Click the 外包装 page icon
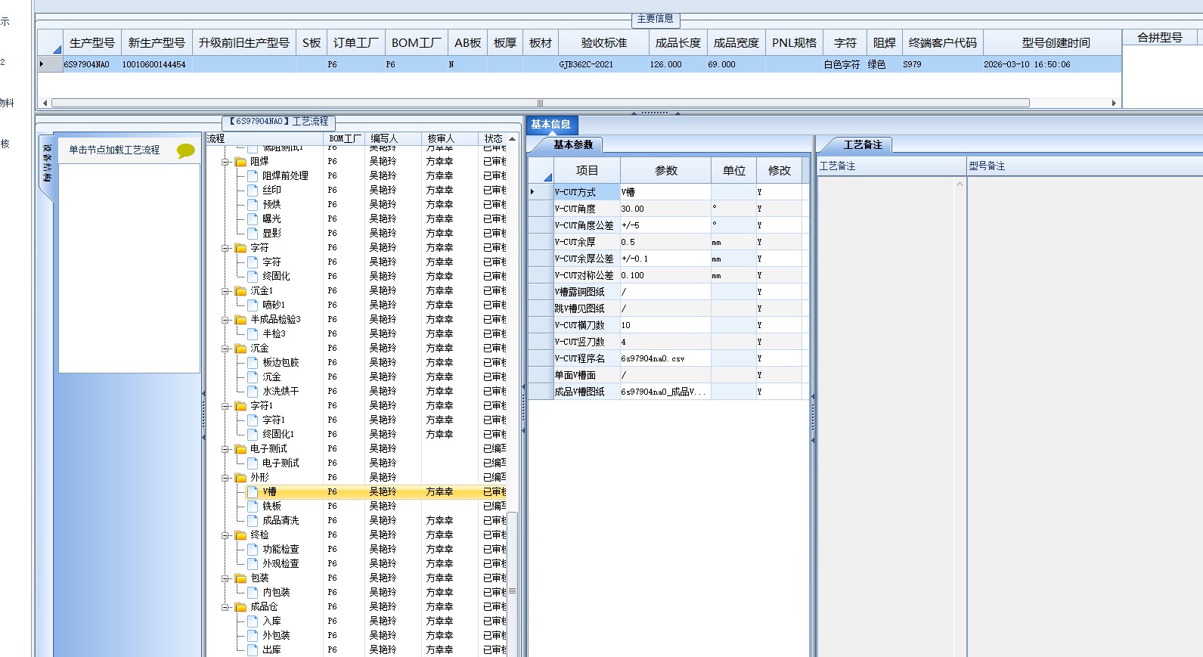 point(253,636)
